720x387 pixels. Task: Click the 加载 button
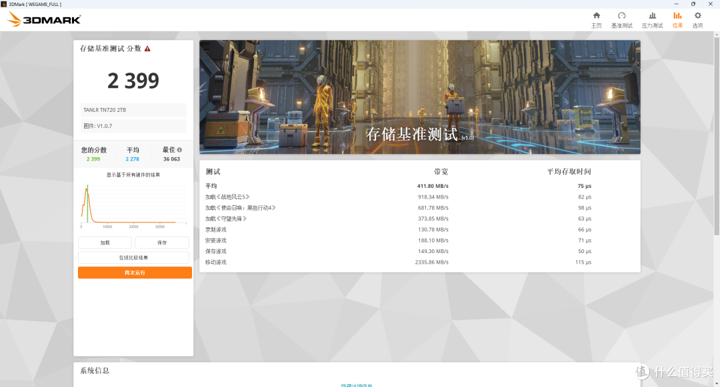(x=105, y=242)
